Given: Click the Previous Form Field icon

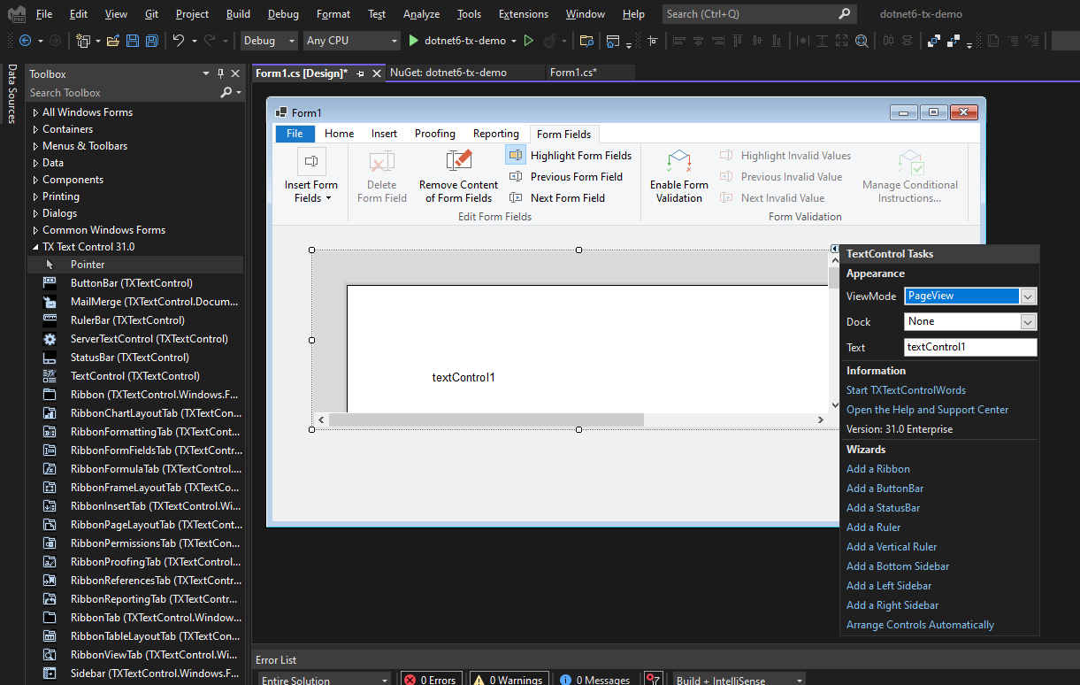Looking at the screenshot, I should click(x=516, y=177).
